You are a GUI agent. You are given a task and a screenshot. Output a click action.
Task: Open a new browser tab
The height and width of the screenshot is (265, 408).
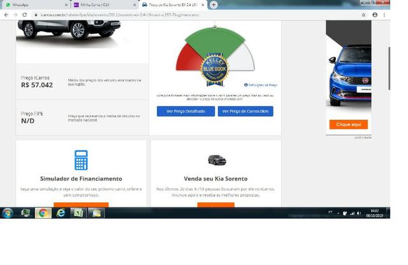[x=214, y=4]
